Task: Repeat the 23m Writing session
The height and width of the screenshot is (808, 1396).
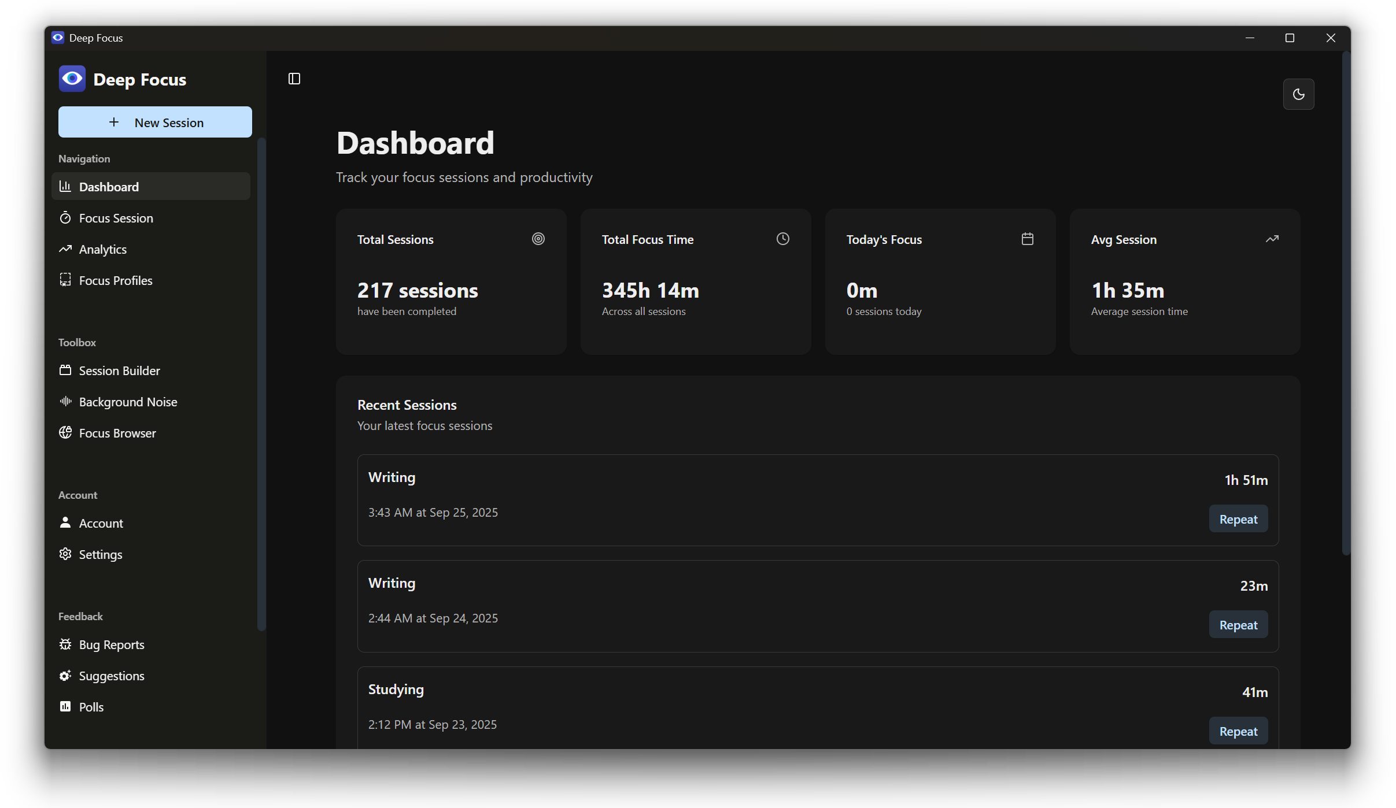Action: pyautogui.click(x=1238, y=625)
